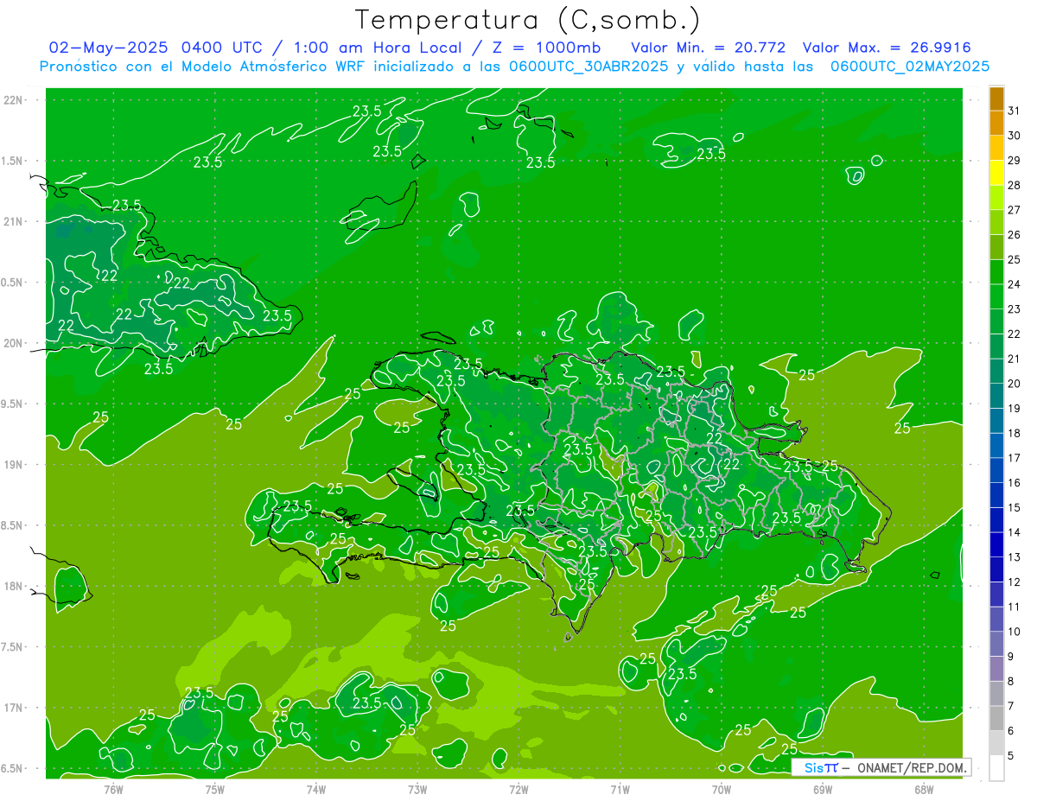Click the legend value 21

1014,359
